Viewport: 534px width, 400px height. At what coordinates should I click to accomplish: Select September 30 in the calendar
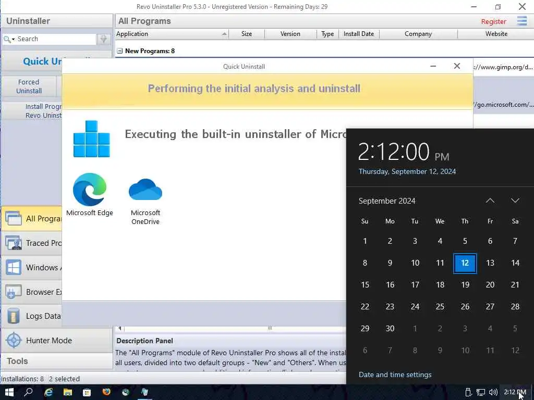coord(390,328)
